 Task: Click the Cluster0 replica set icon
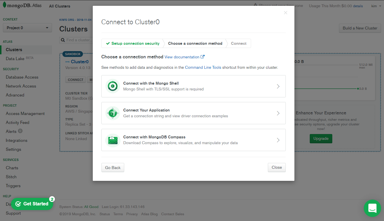67,62
